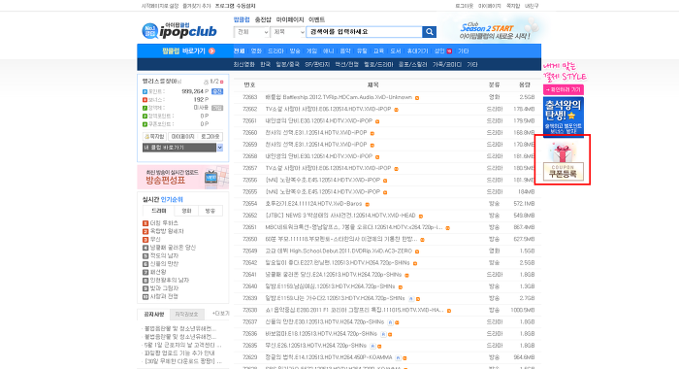Click the 2.7GB size cell on row 72639
The height and width of the screenshot is (369, 679).
click(527, 298)
